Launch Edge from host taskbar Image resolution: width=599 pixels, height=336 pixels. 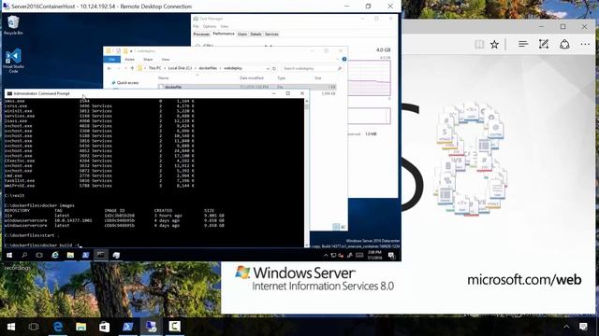click(x=58, y=327)
